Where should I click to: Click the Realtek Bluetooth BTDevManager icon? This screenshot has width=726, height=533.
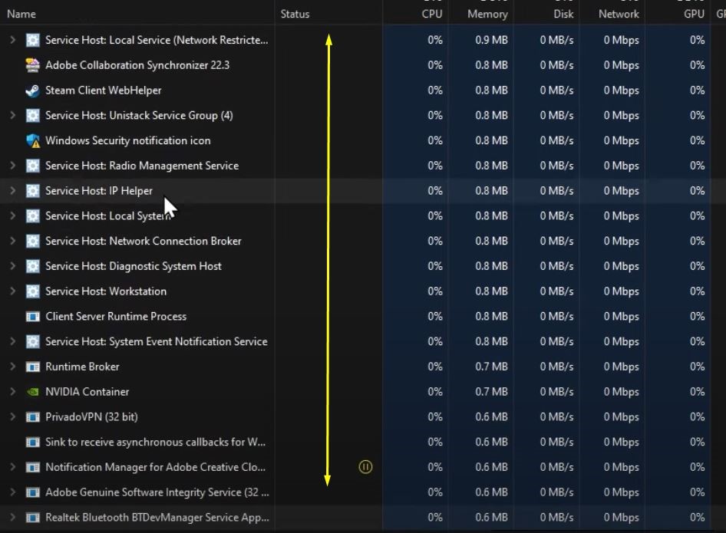32,517
